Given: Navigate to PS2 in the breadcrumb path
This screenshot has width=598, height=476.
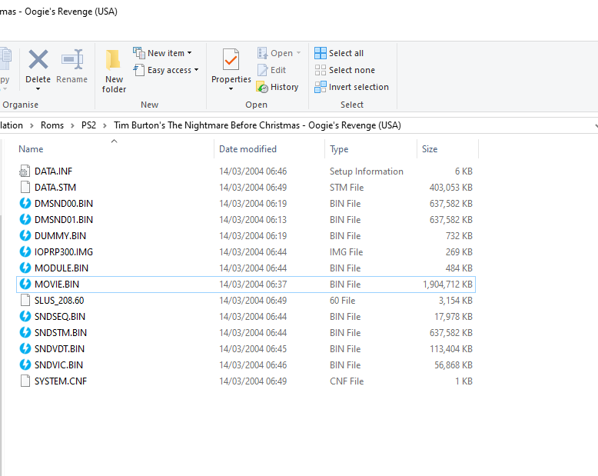Looking at the screenshot, I should coord(88,125).
